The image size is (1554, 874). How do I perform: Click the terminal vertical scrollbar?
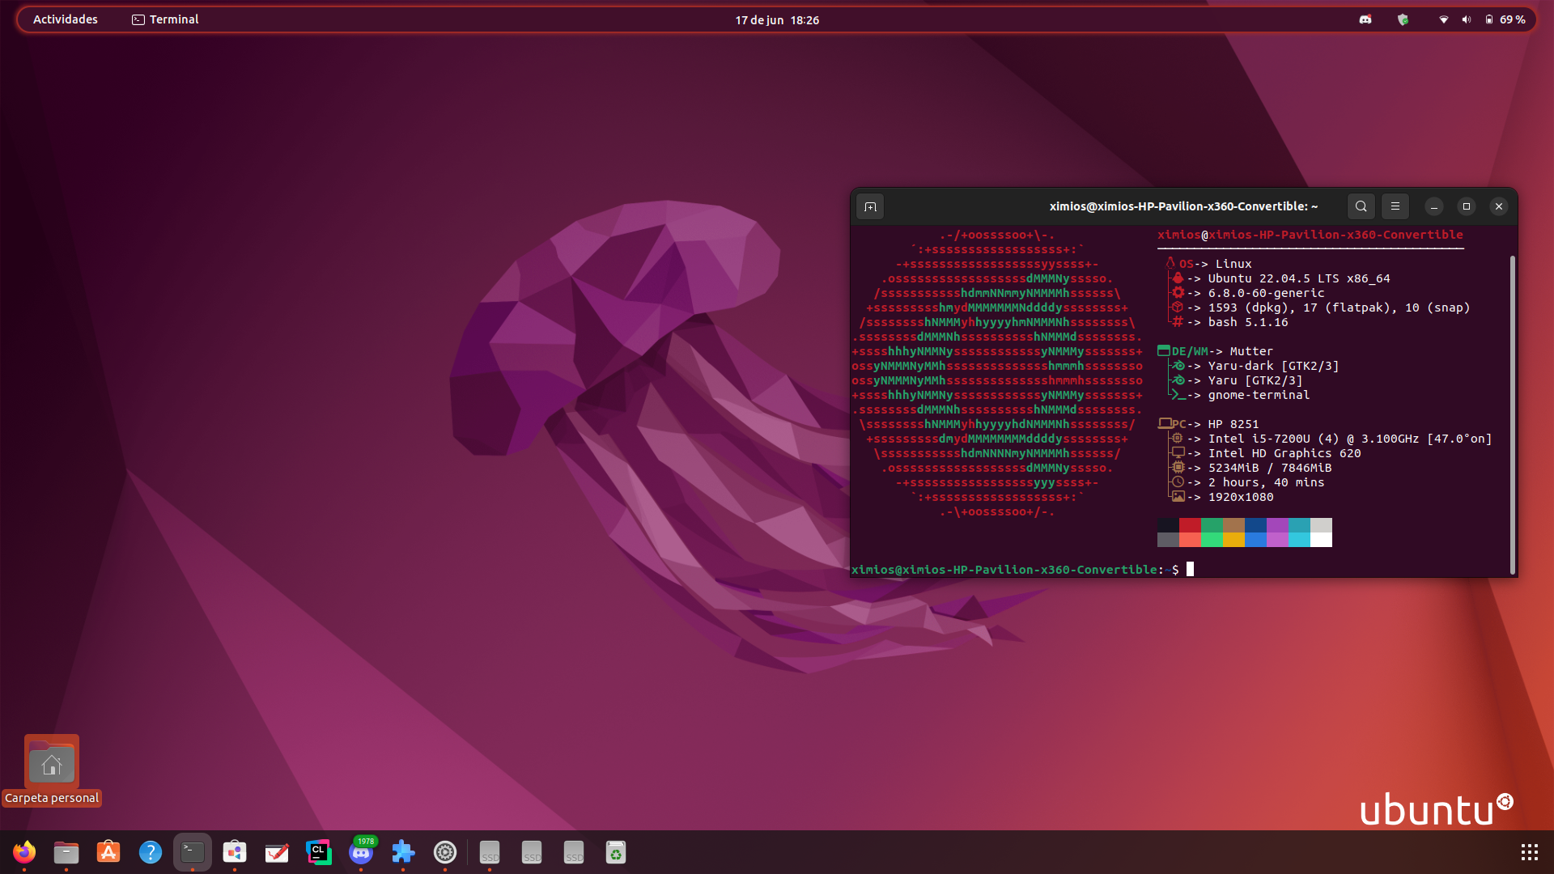(x=1512, y=413)
